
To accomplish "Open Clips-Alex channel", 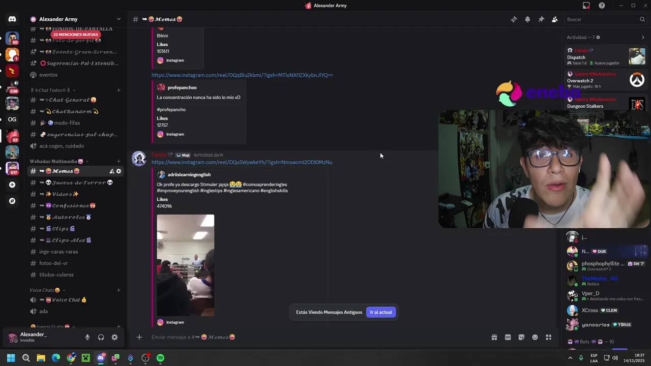I will point(76,240).
